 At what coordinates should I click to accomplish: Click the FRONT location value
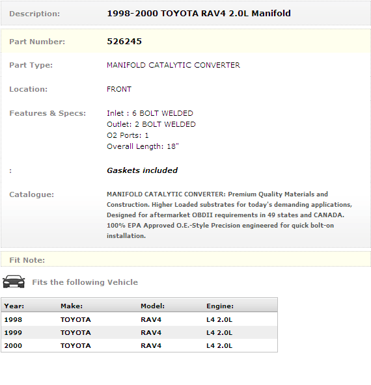pos(119,89)
